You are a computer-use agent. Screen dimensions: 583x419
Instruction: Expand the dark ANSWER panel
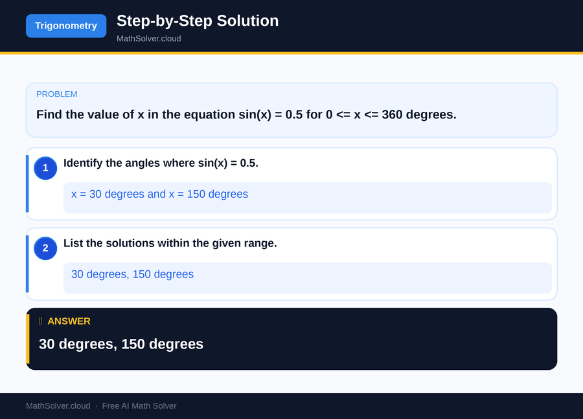(x=291, y=338)
